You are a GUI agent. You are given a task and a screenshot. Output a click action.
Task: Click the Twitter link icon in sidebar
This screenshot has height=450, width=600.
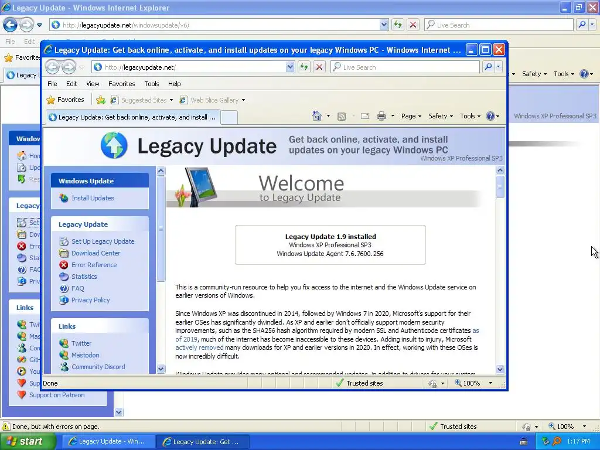[63, 343]
